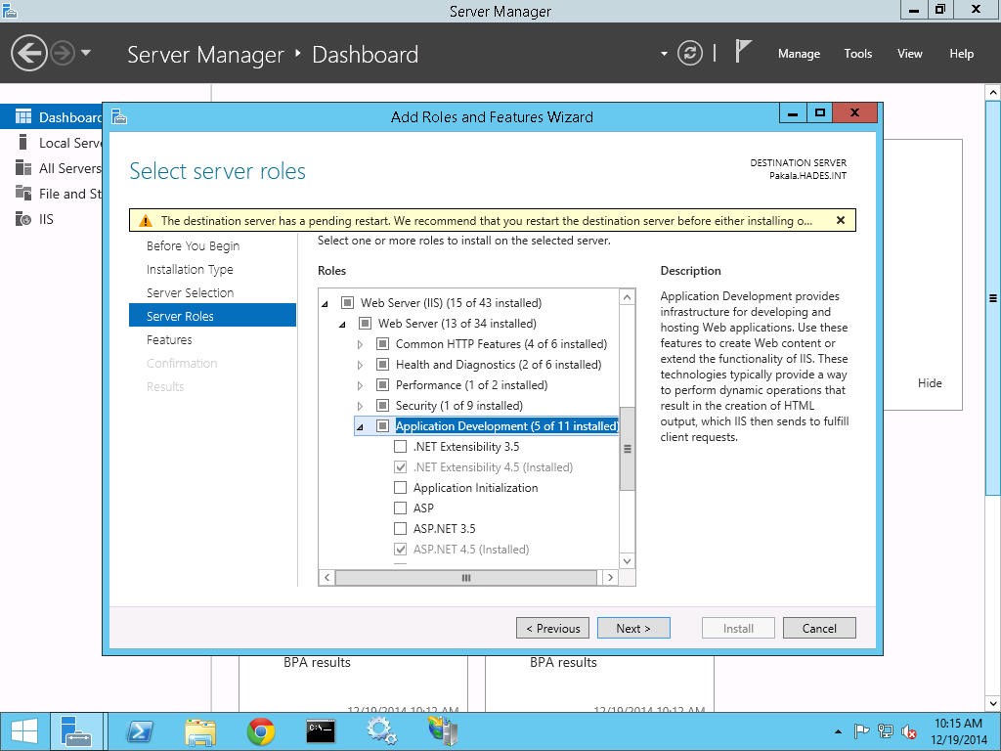Click roles list scroll right arrow

click(610, 577)
